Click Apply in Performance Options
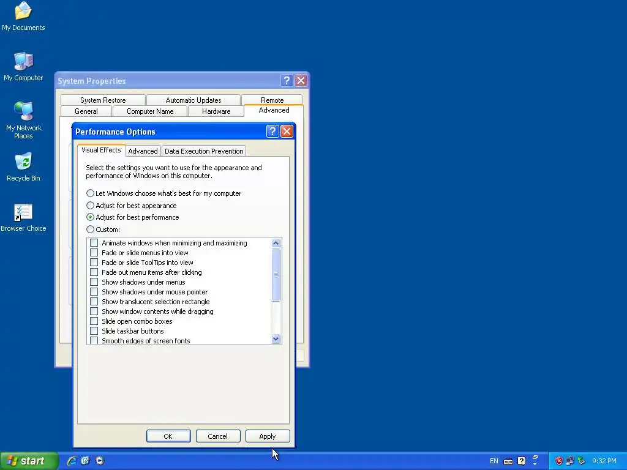The height and width of the screenshot is (470, 627). pyautogui.click(x=268, y=436)
